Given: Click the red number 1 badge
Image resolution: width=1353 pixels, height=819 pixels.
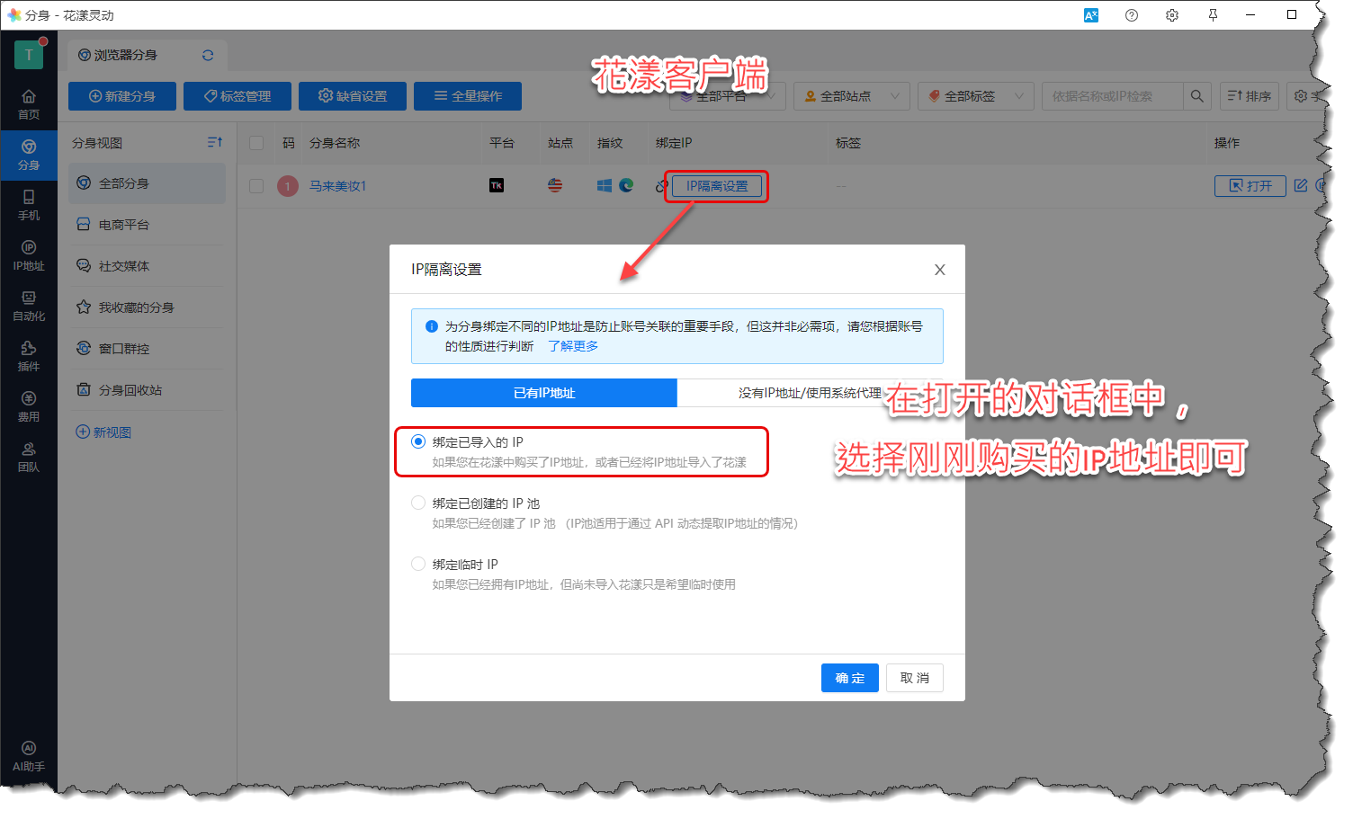Looking at the screenshot, I should [288, 186].
